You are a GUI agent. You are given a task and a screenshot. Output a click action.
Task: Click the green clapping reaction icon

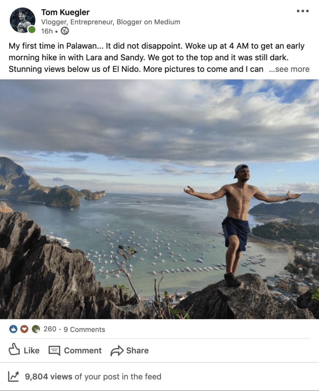tap(36, 329)
